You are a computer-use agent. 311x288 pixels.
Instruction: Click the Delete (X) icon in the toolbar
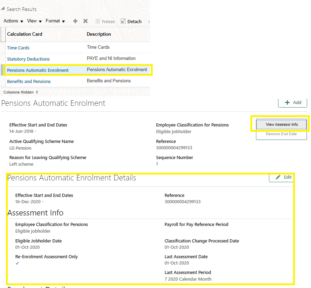[x=85, y=21]
